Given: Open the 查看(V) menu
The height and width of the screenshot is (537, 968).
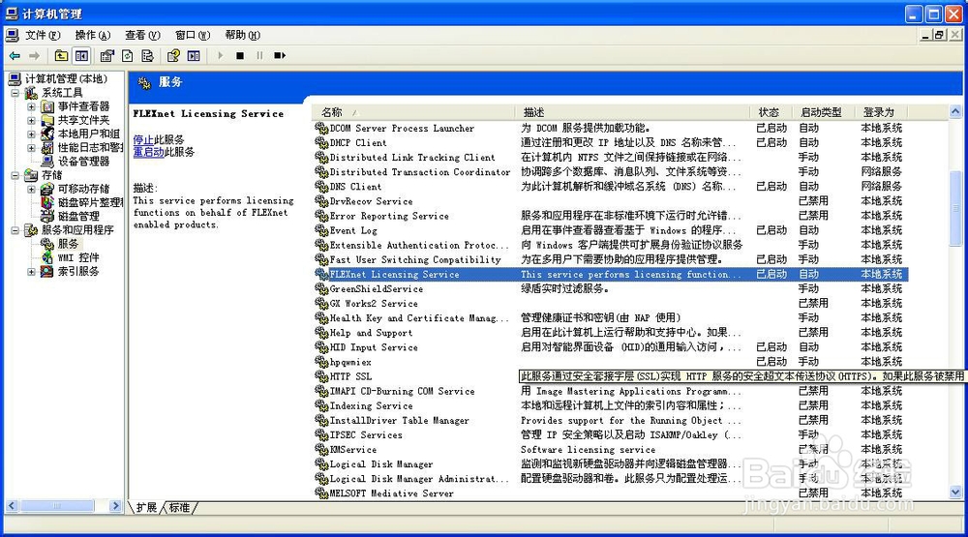Looking at the screenshot, I should pos(142,35).
